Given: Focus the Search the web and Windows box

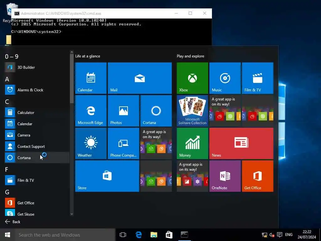Looking at the screenshot, I should point(65,235).
